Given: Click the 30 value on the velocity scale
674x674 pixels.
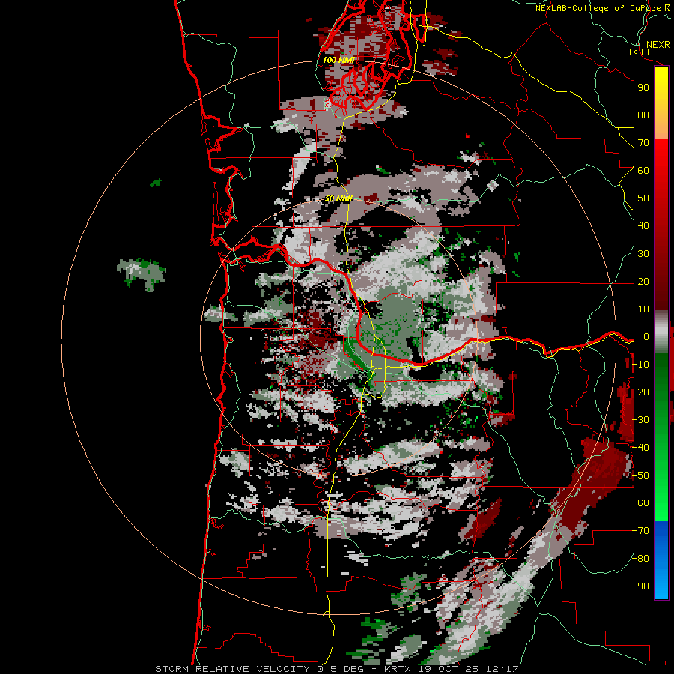Looking at the screenshot, I should [x=643, y=254].
